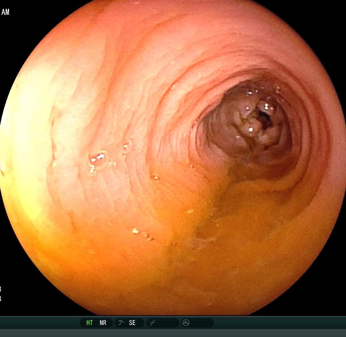Click the stepped curve icon beside SE
The height and width of the screenshot is (337, 346).
(121, 322)
